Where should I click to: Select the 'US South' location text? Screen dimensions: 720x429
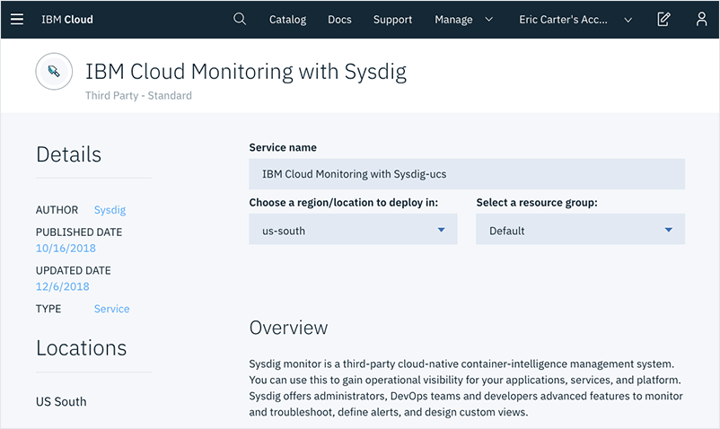(61, 401)
